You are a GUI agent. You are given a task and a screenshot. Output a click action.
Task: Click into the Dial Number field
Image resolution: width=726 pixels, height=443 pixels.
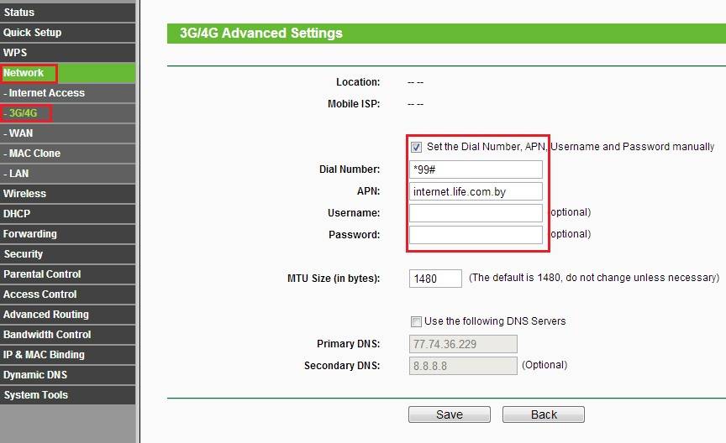point(476,169)
